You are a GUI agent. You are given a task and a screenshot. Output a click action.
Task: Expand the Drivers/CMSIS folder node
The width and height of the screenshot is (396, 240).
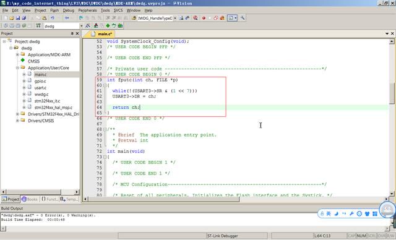pyautogui.click(x=17, y=121)
